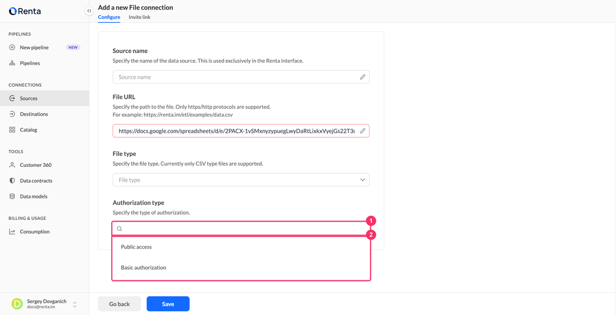Click the Go back button
Image resolution: width=616 pixels, height=315 pixels.
pyautogui.click(x=119, y=304)
